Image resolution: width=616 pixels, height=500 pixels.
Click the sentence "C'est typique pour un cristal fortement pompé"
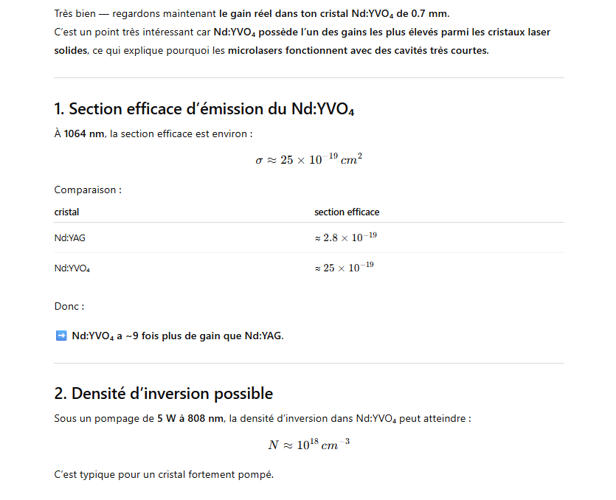(x=163, y=473)
